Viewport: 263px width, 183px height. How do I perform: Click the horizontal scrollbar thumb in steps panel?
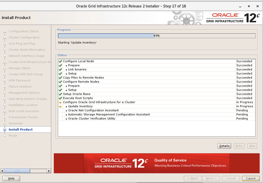click(x=17, y=171)
